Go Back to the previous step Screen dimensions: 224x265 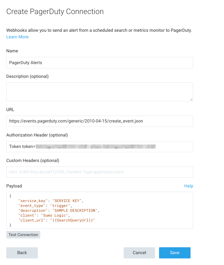(22, 253)
